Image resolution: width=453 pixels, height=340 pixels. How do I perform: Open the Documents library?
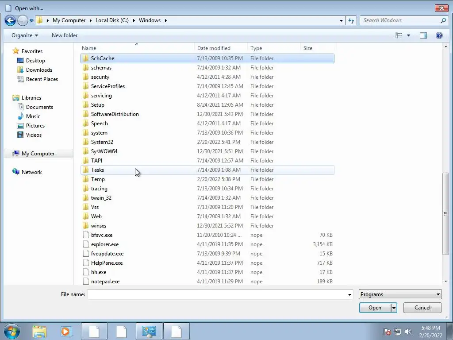click(35, 107)
